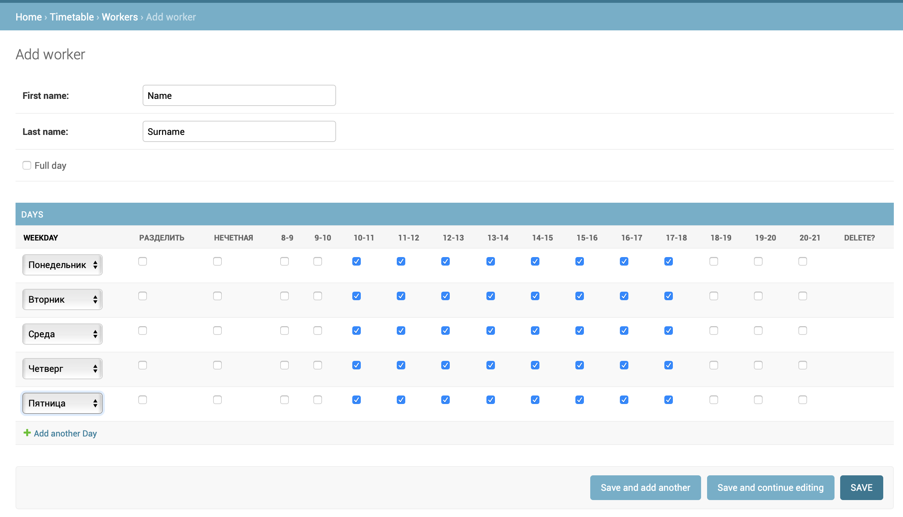Uncheck the 16-17 slot for Среда
The height and width of the screenshot is (517, 903).
coord(624,331)
